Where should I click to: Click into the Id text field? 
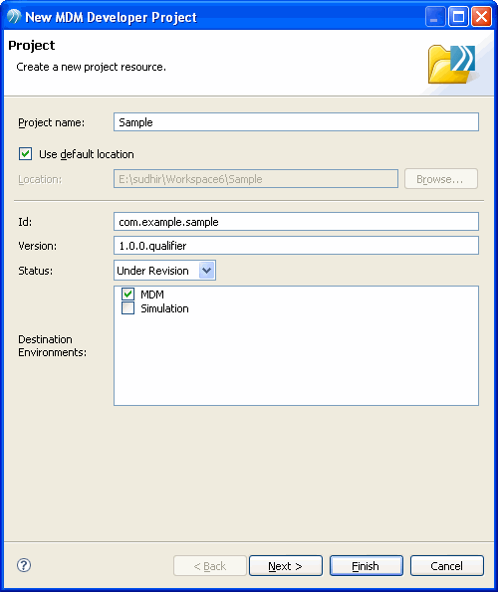tap(296, 221)
